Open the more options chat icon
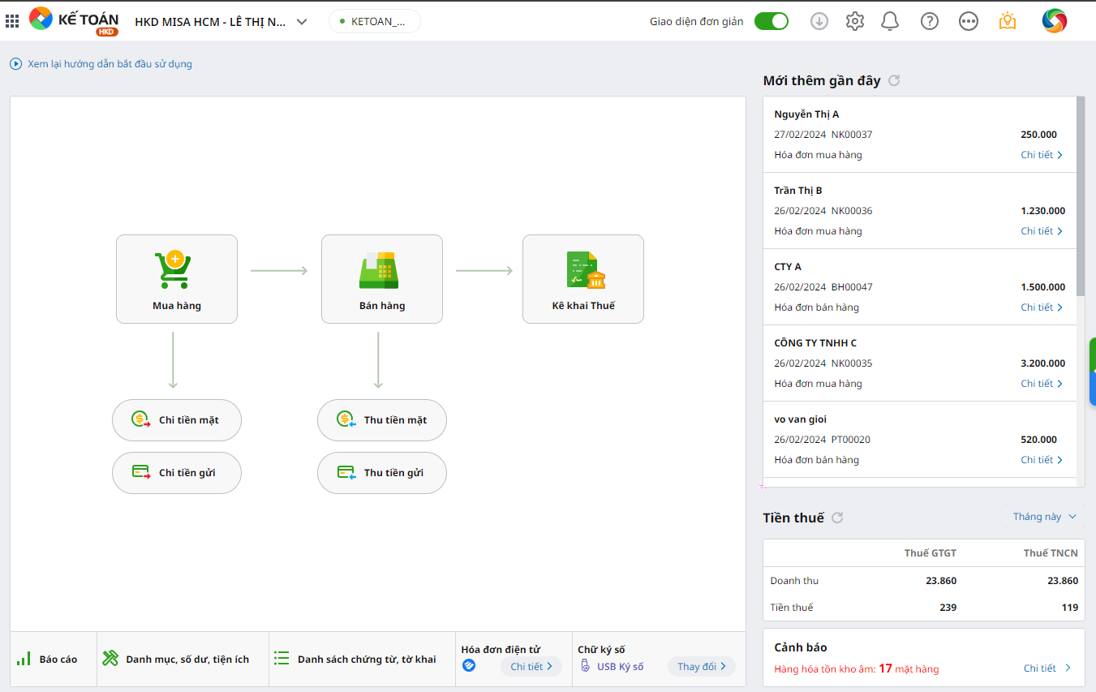The width and height of the screenshot is (1096, 692). 969,22
